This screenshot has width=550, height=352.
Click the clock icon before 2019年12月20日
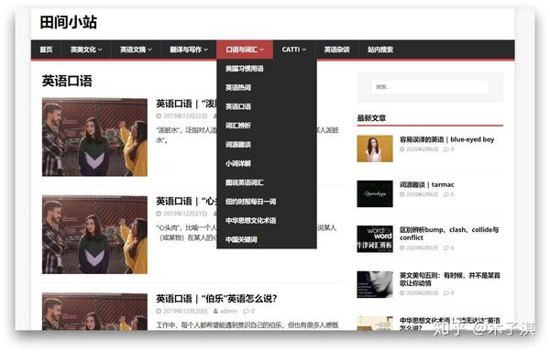159,311
